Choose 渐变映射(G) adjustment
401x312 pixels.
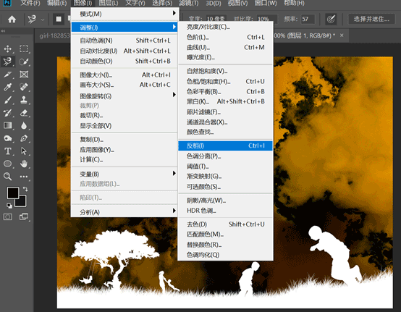(225, 176)
